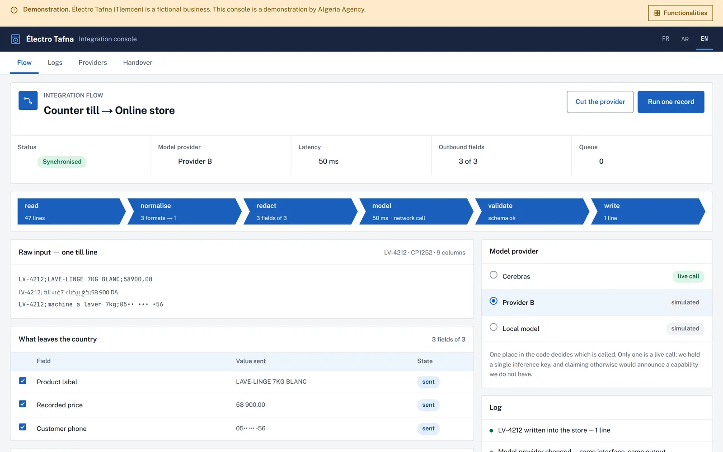The width and height of the screenshot is (723, 452).
Task: Select the read pipeline step
Action: 71,212
